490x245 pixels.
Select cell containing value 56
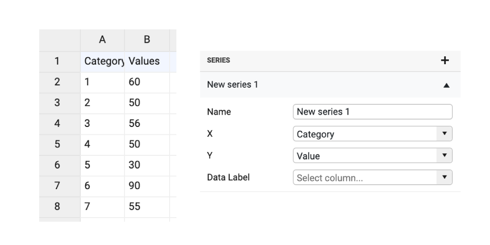pyautogui.click(x=147, y=123)
